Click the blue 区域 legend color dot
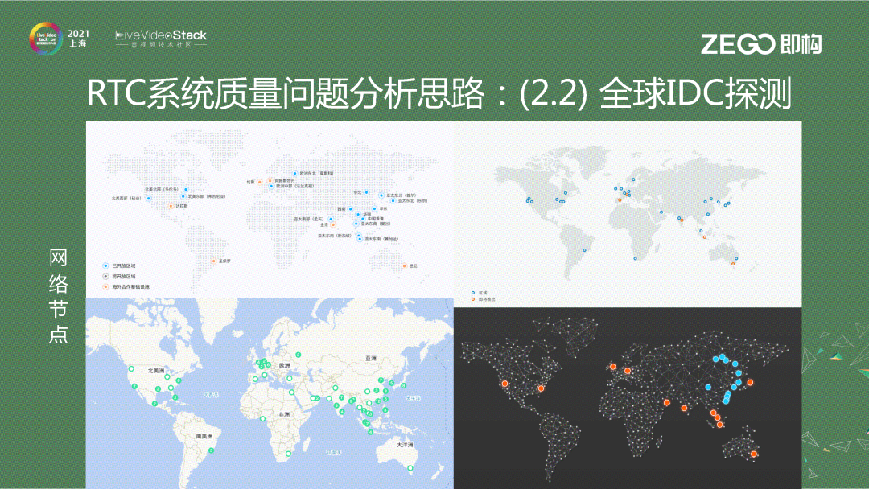Screen dimensions: 869x489 click(x=473, y=293)
